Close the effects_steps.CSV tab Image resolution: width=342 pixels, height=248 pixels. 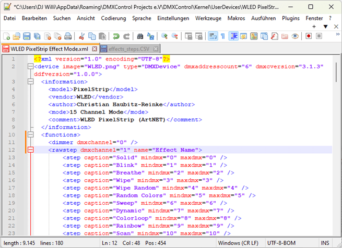[156, 49]
